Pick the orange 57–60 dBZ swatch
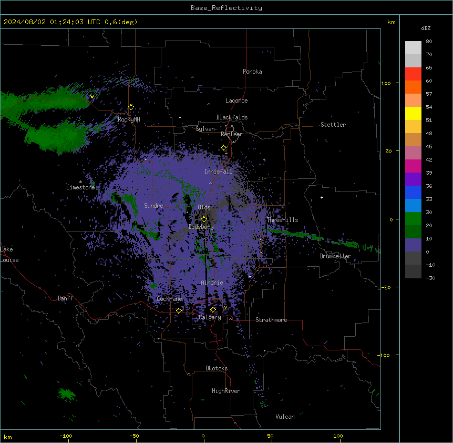Screen dimensions: 453x443 point(413,87)
